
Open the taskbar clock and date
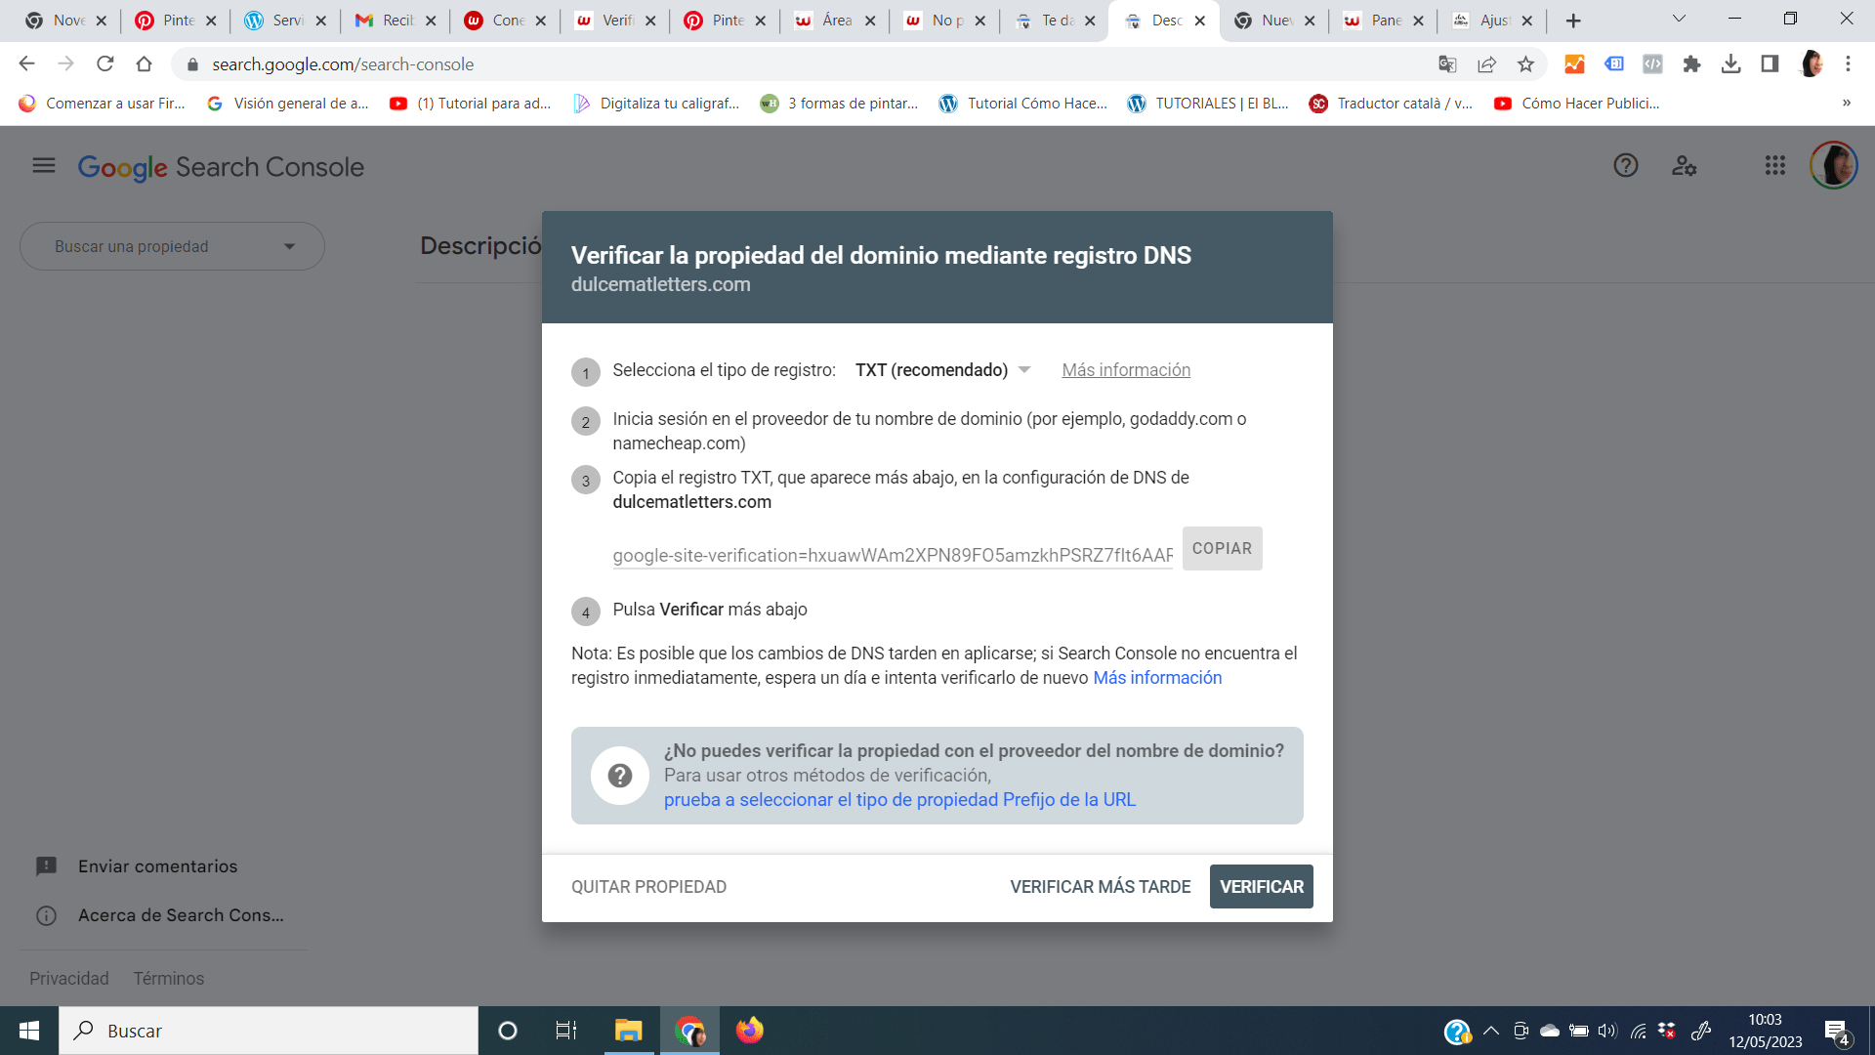(1766, 1031)
